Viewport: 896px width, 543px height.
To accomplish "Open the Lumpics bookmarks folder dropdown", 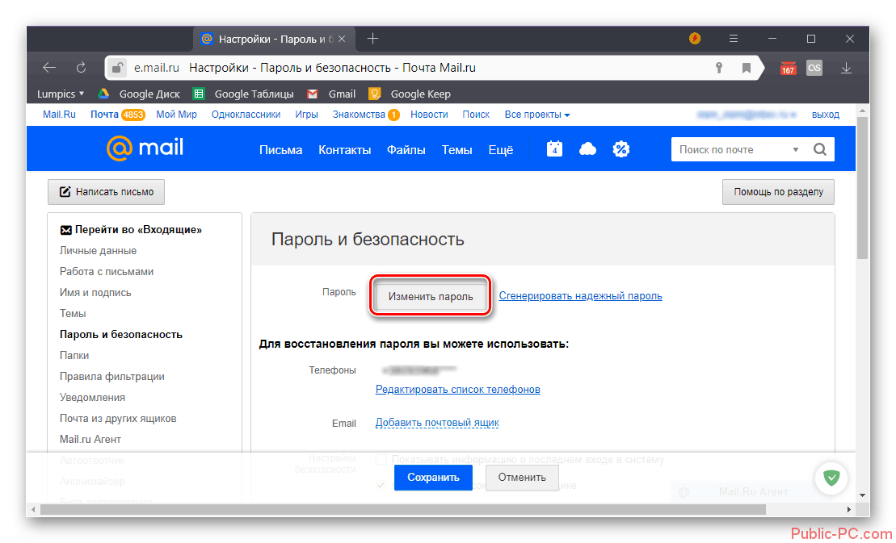I will [x=61, y=94].
